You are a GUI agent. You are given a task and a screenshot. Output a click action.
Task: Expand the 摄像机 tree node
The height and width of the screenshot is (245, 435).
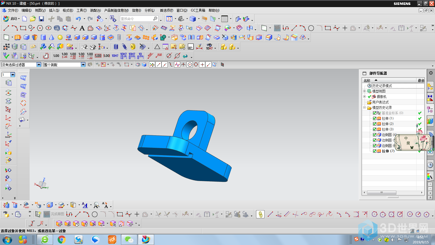pyautogui.click(x=365, y=97)
